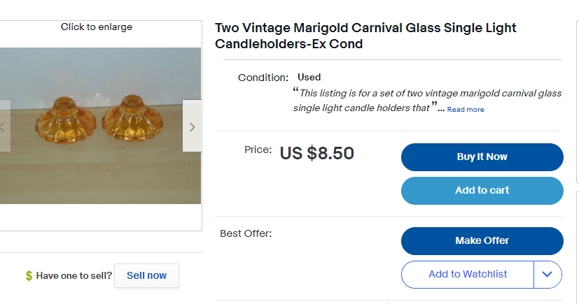Click the 'Price:' label
The width and height of the screenshot is (579, 304).
258,150
